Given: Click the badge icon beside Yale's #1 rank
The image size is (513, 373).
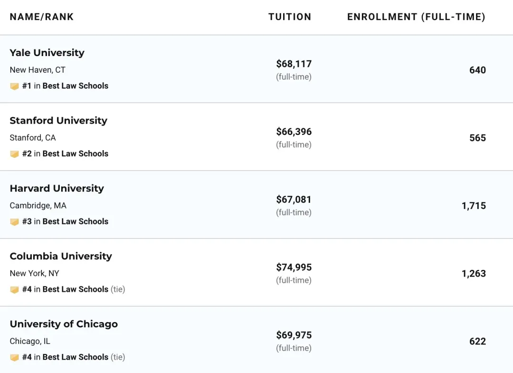Looking at the screenshot, I should tap(14, 86).
